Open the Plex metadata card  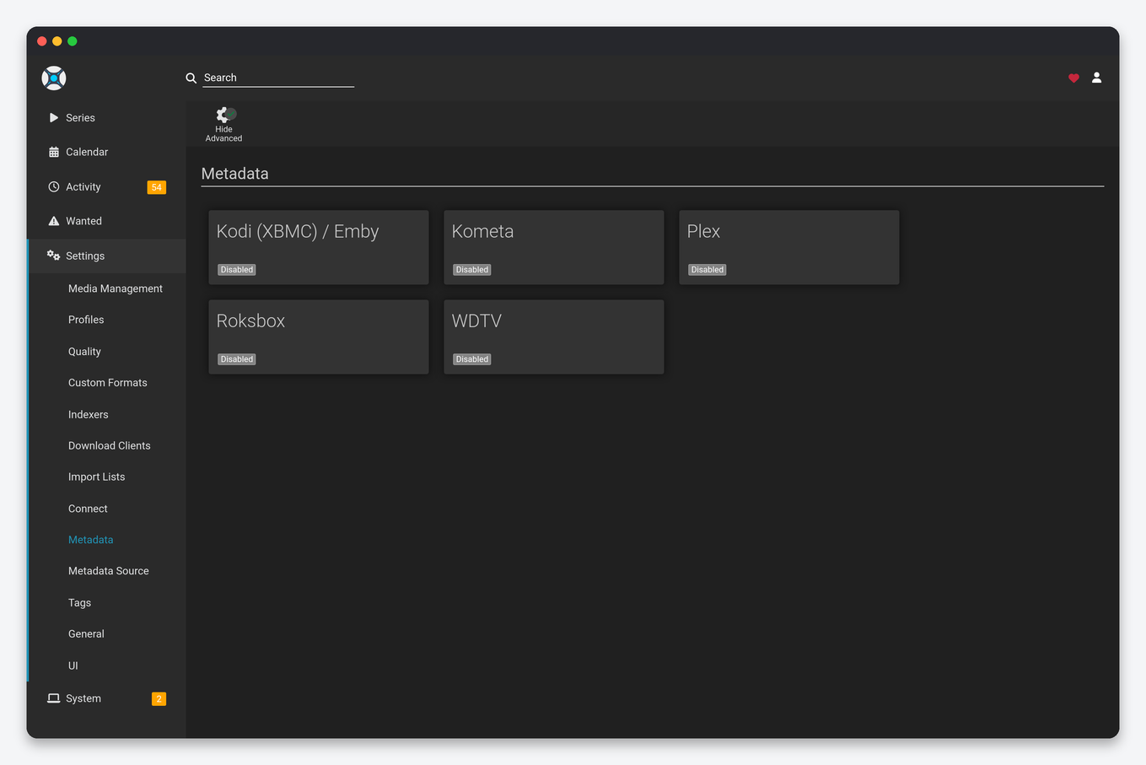pos(789,247)
